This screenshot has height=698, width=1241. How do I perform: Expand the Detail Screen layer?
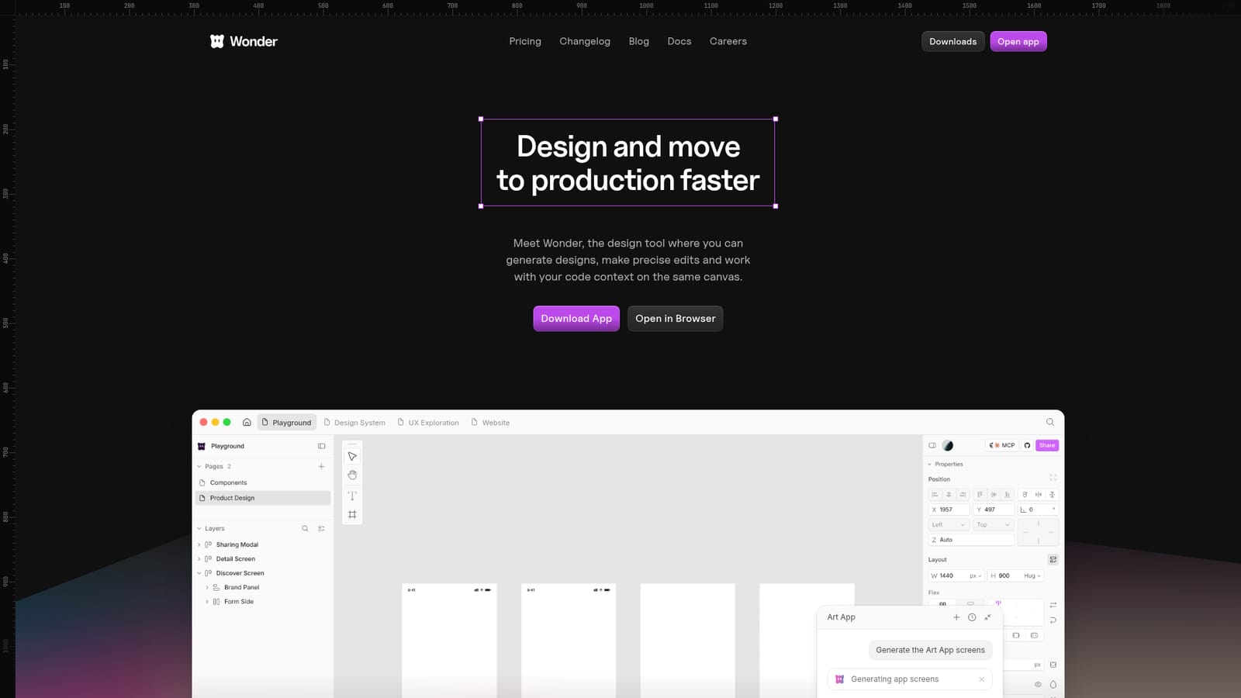[199, 559]
